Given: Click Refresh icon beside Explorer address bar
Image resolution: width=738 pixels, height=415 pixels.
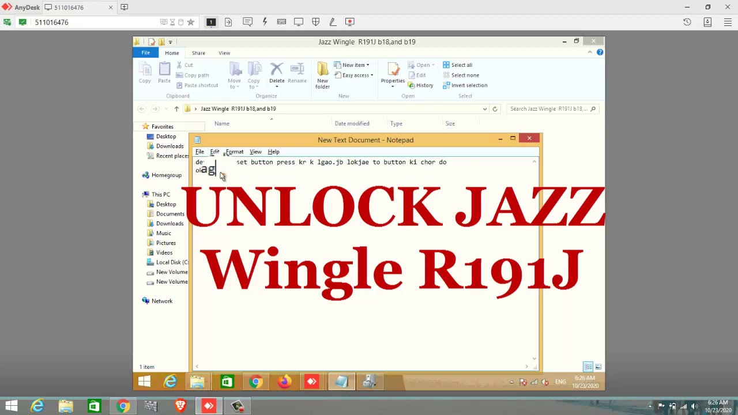Looking at the screenshot, I should [494, 108].
